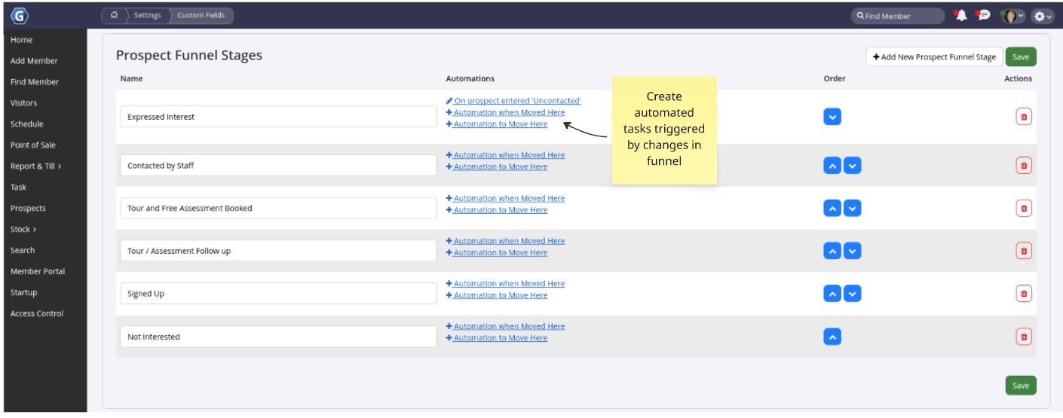Delete the Expressed Interest stage
Screen dimensions: 1063x418
pos(1023,117)
